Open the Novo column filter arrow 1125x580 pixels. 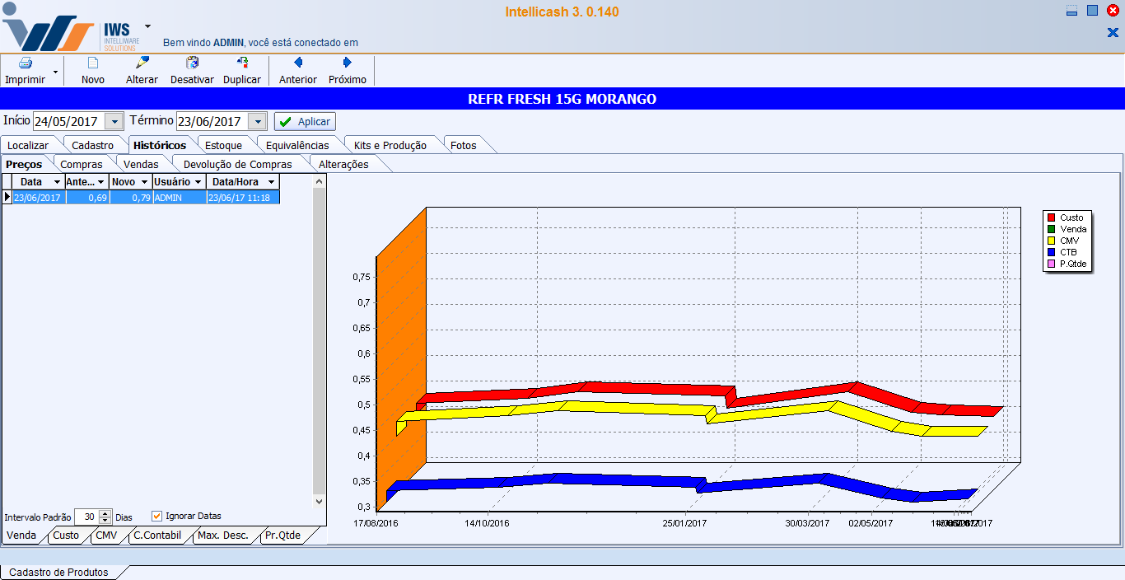[143, 181]
